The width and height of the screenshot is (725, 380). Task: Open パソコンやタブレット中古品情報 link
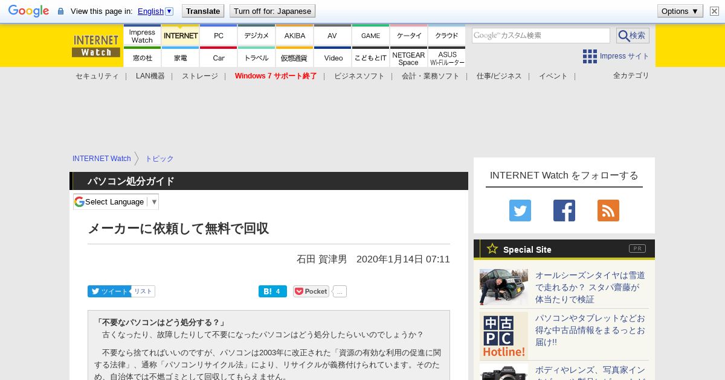click(x=590, y=330)
